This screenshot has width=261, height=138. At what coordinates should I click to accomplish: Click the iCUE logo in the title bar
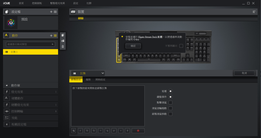(x=7, y=3)
